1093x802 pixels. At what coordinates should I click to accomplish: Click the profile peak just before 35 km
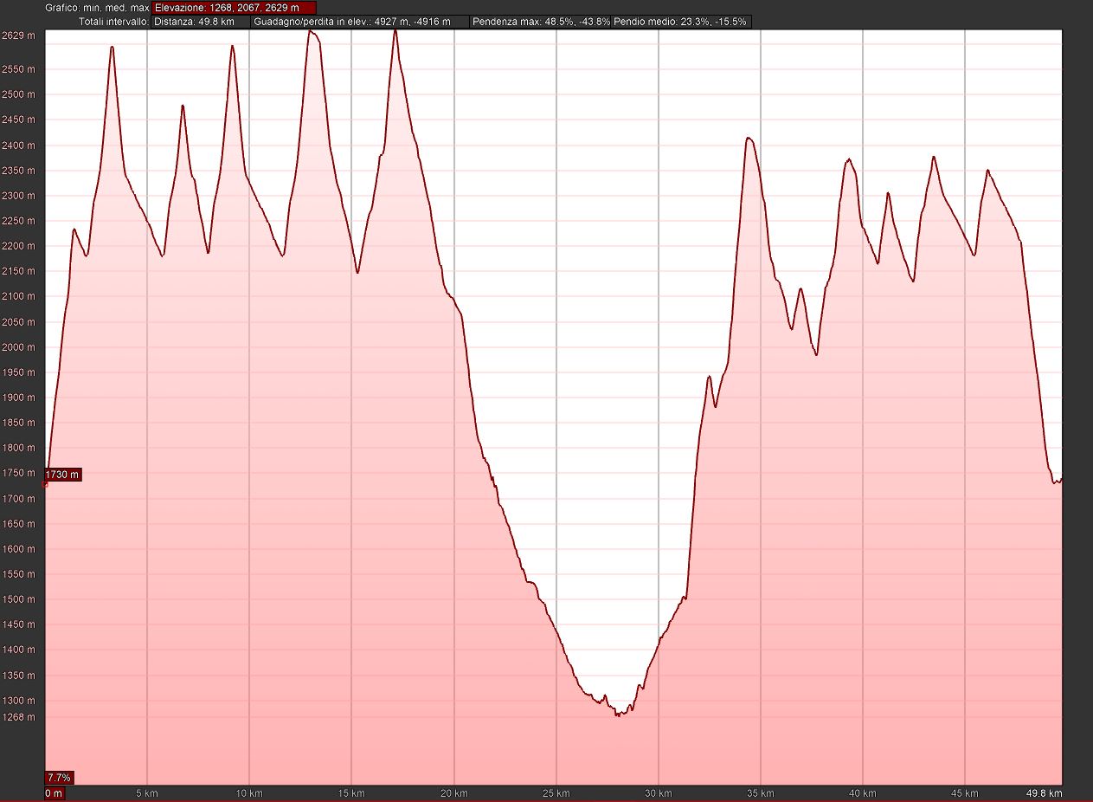pyautogui.click(x=749, y=138)
